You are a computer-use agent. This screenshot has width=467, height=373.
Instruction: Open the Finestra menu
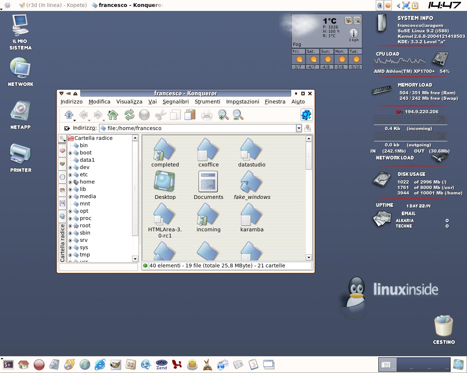point(275,102)
